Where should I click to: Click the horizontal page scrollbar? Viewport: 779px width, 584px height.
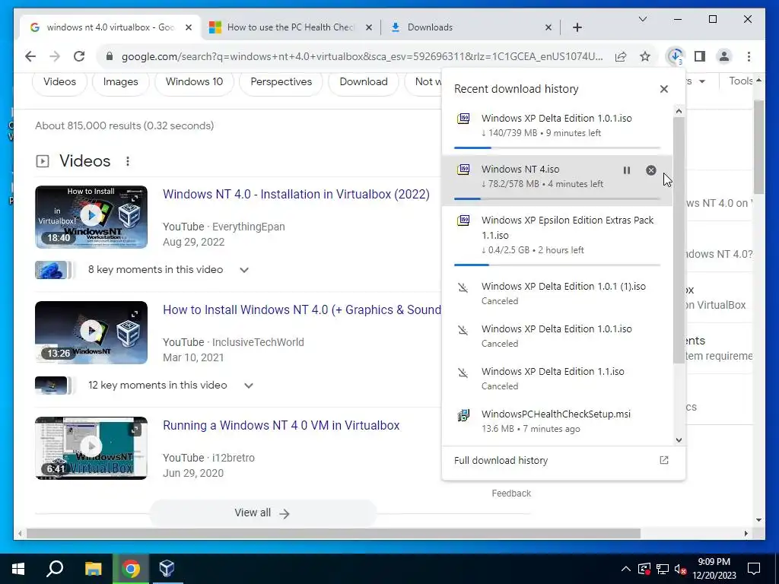[333, 533]
